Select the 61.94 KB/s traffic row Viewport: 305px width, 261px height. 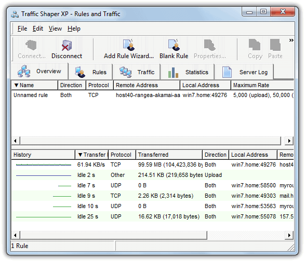click(x=153, y=164)
